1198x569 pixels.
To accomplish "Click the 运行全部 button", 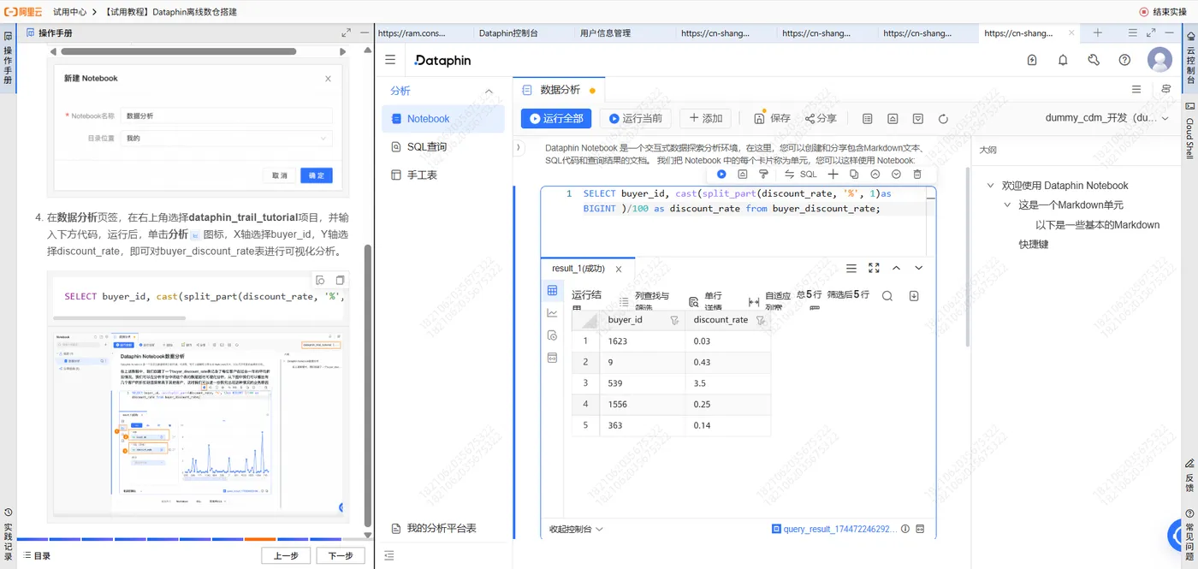I will [556, 118].
